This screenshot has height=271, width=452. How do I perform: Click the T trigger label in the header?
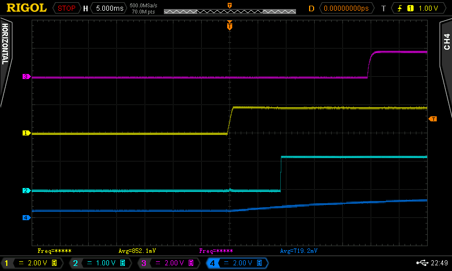pos(384,8)
